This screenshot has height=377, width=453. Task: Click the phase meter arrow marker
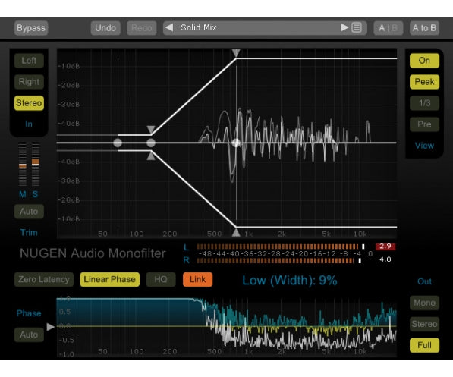[x=51, y=327]
